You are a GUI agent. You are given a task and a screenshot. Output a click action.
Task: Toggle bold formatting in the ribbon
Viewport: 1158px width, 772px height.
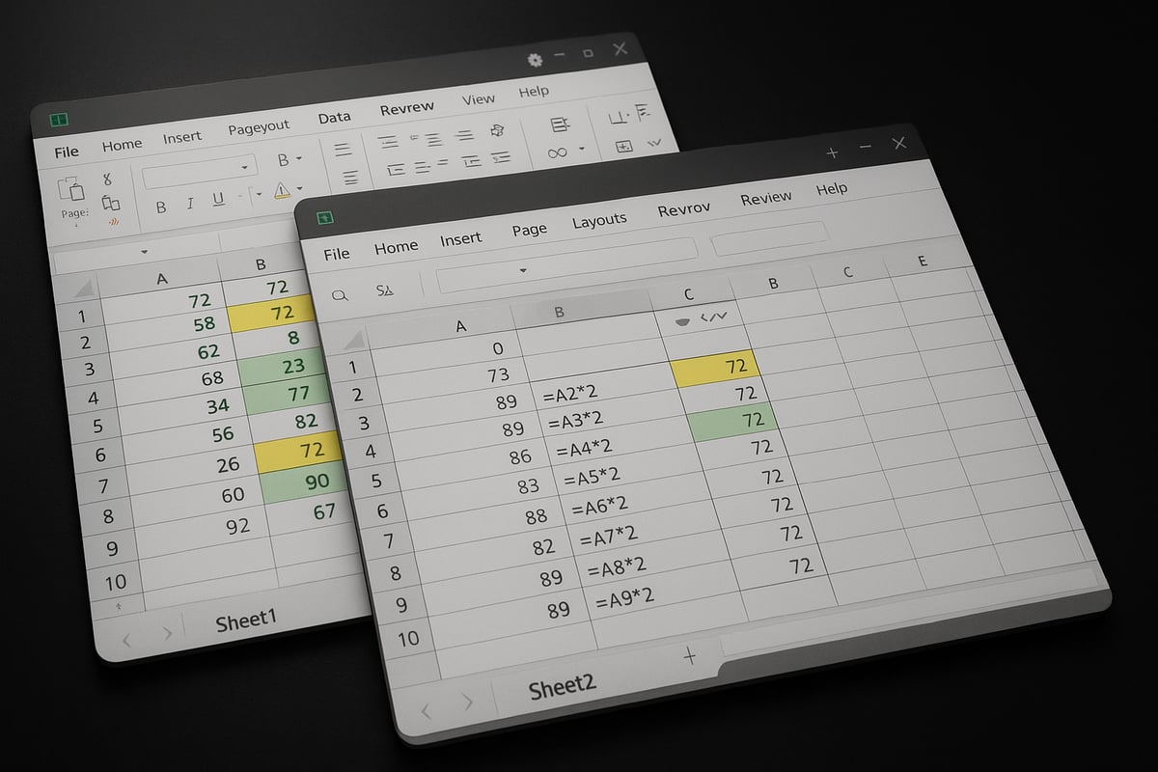coord(160,205)
